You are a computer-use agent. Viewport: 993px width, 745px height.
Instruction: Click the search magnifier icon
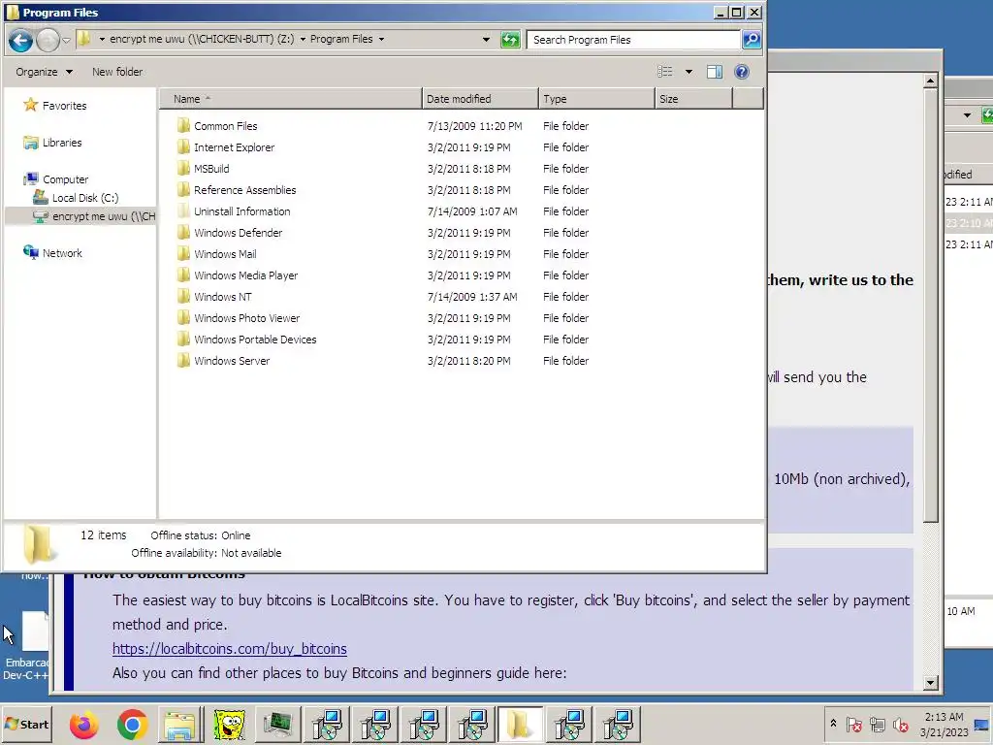[x=751, y=39]
